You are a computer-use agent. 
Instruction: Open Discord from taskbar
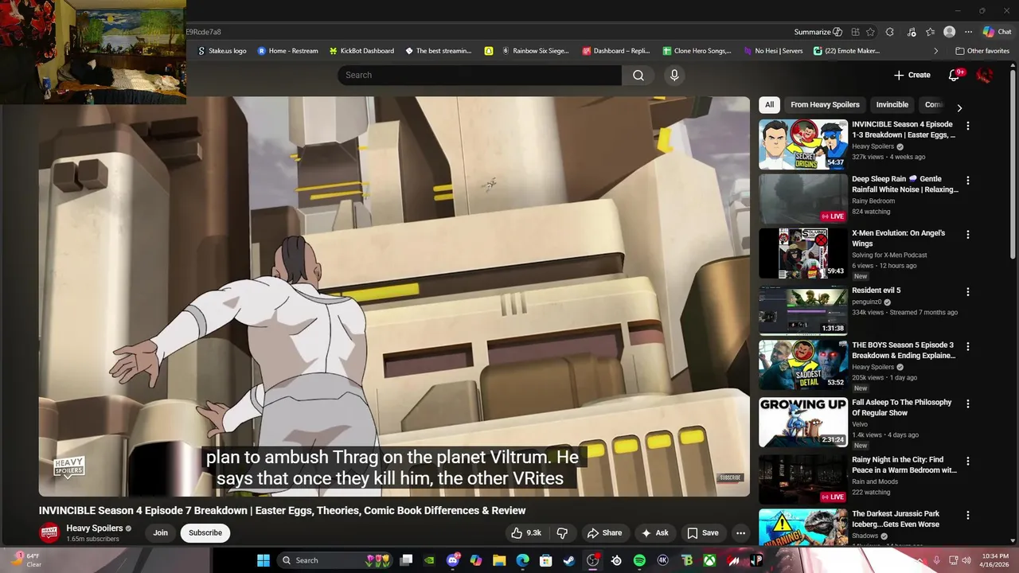click(453, 560)
